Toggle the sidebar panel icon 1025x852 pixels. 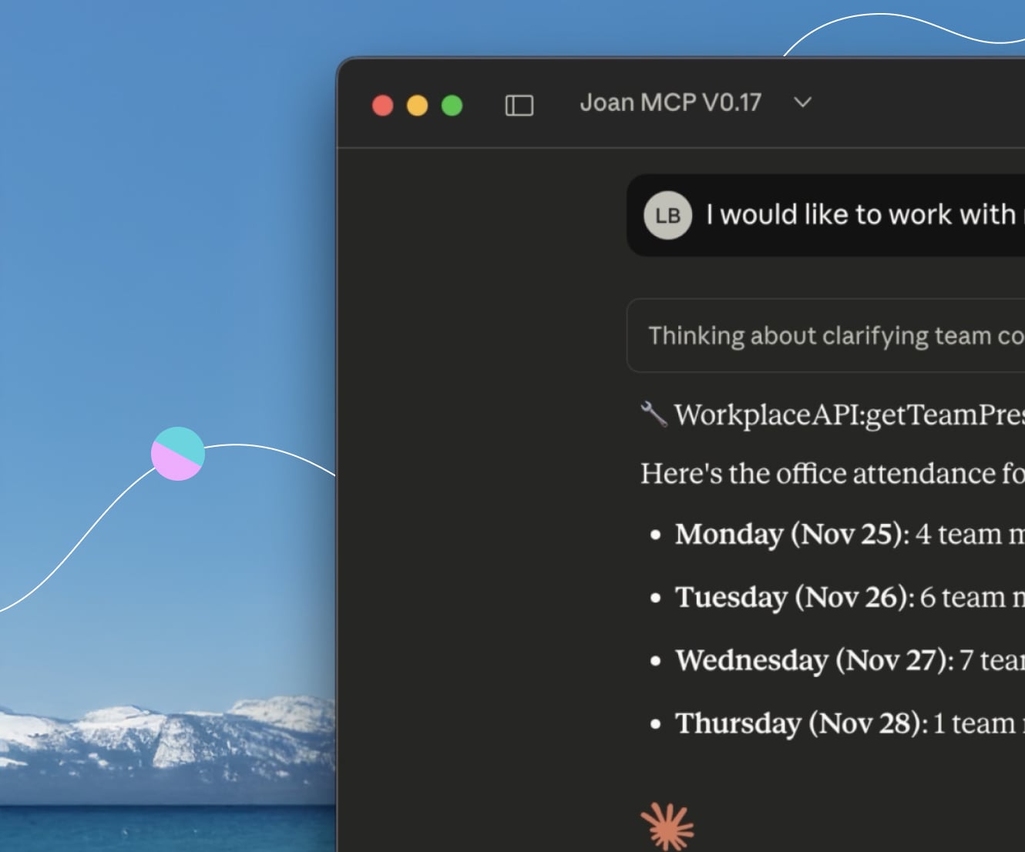pyautogui.click(x=519, y=105)
